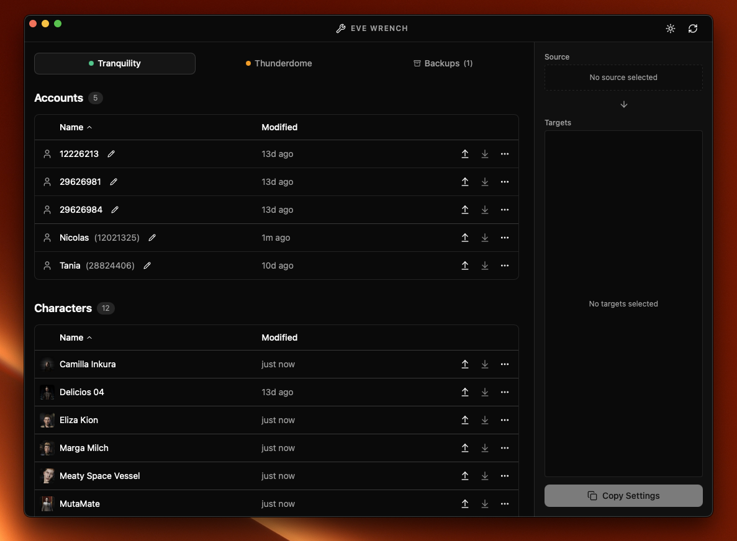Click the Delicios 04 character name
Viewport: 737px width, 541px height.
pos(82,392)
